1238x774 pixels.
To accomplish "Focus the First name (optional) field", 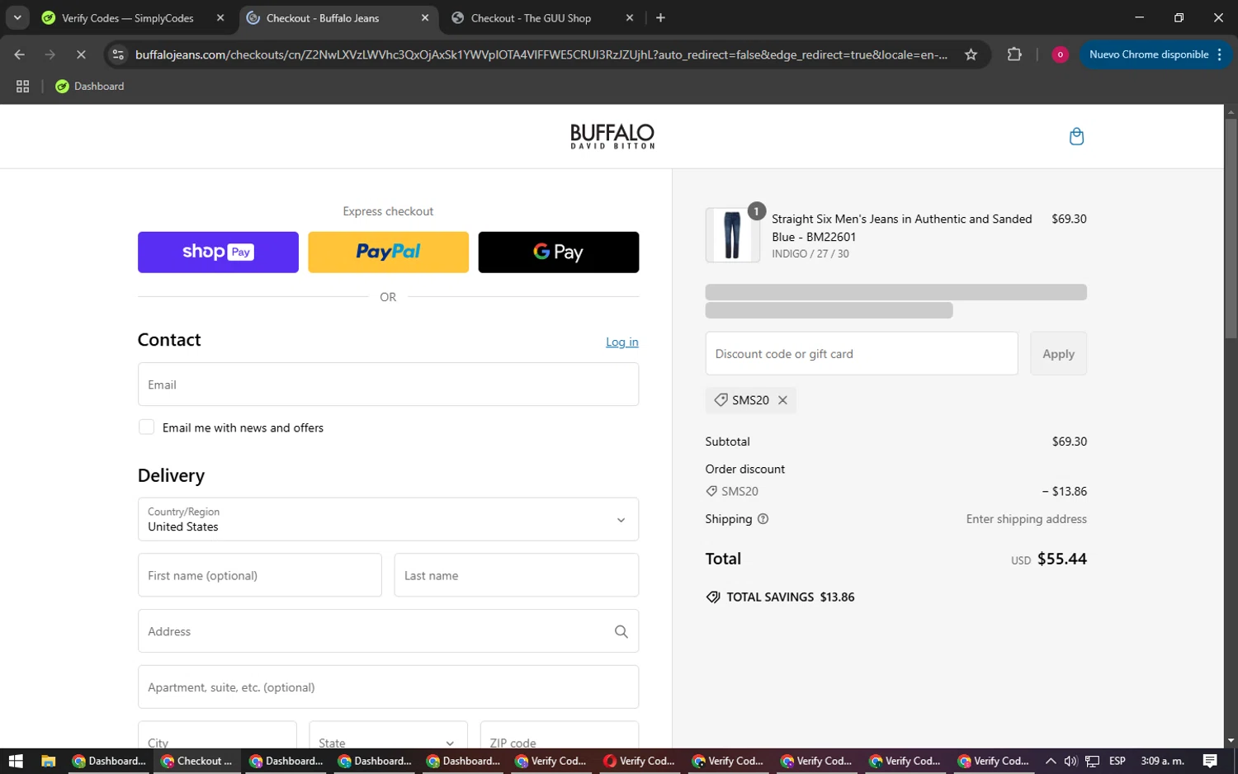I will (260, 575).
